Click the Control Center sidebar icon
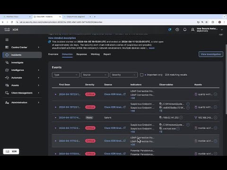Screen dimensions: 227x170 (7, 47)
